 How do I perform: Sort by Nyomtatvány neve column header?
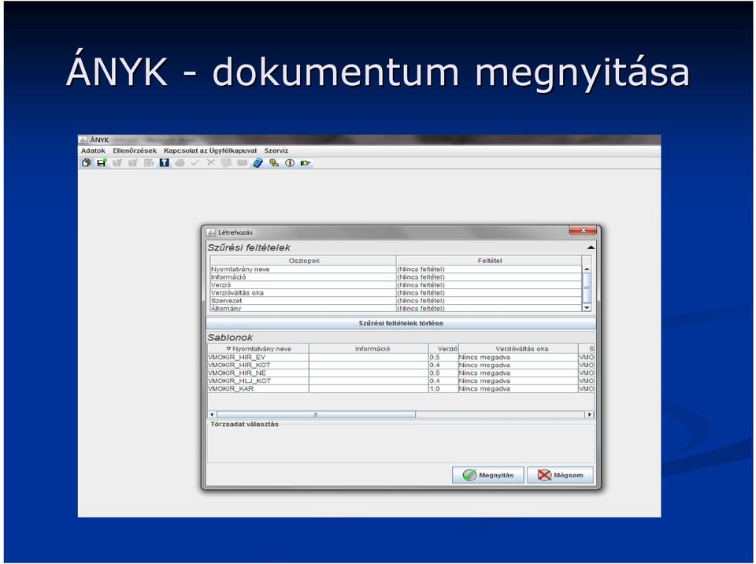pyautogui.click(x=258, y=348)
